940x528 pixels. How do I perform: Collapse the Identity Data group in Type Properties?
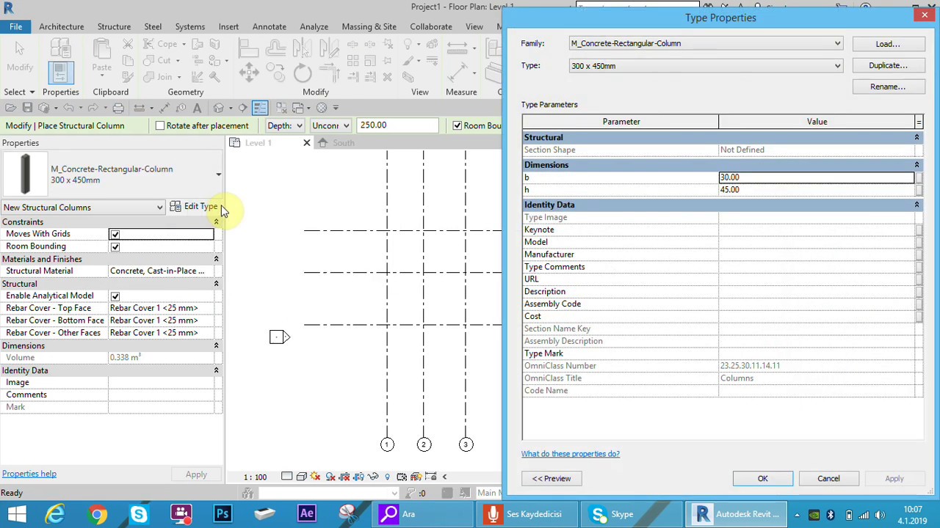pos(916,205)
